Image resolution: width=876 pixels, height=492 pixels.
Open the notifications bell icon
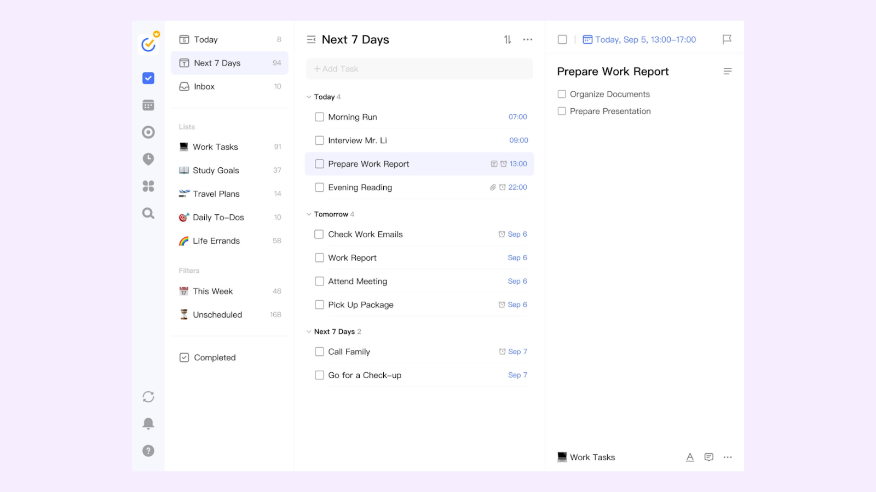coord(148,424)
